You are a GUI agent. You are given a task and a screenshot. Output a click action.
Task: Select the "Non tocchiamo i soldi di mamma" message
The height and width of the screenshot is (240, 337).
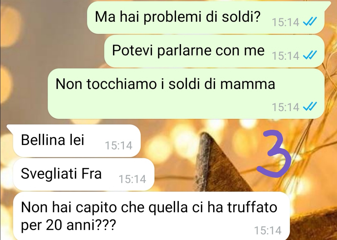click(x=186, y=93)
